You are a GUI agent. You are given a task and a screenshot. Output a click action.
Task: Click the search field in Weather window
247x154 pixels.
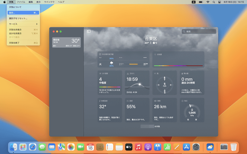pyautogui.click(x=199, y=31)
